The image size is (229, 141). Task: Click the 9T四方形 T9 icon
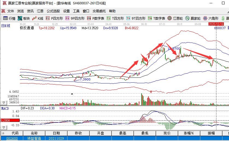(128, 18)
